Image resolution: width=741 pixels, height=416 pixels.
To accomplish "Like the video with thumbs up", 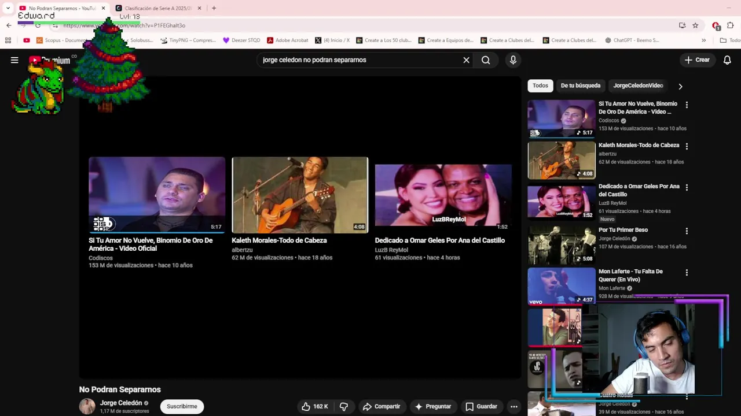I will pos(314,406).
